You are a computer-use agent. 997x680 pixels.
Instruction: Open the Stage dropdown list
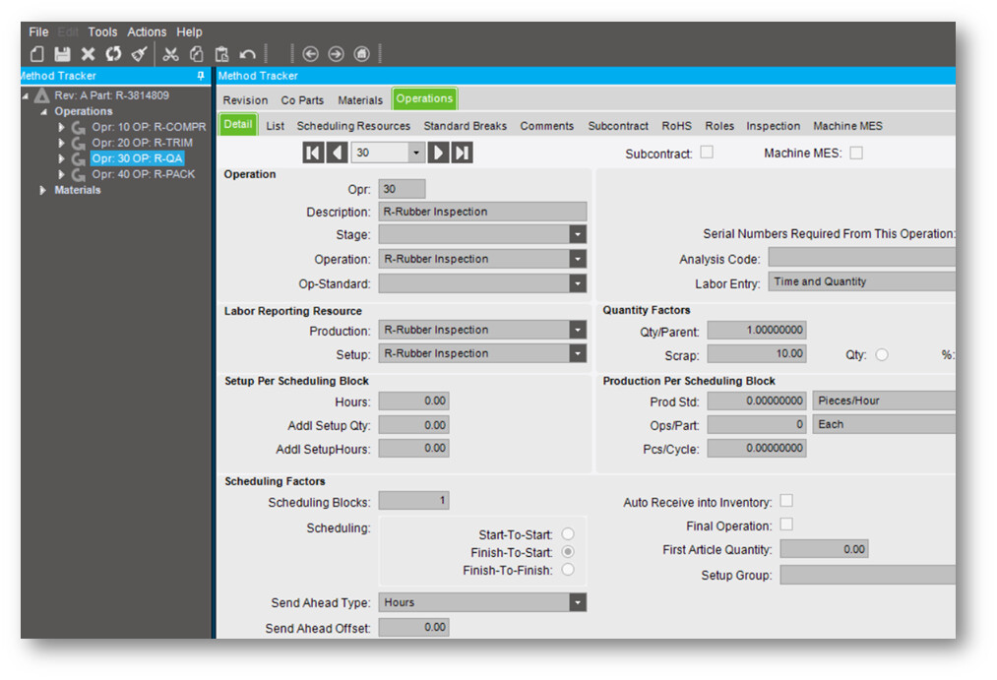pos(578,235)
